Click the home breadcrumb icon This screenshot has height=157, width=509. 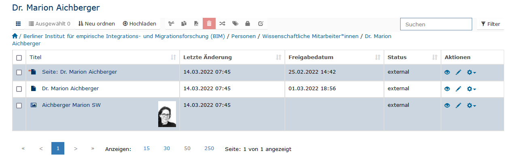click(x=15, y=36)
